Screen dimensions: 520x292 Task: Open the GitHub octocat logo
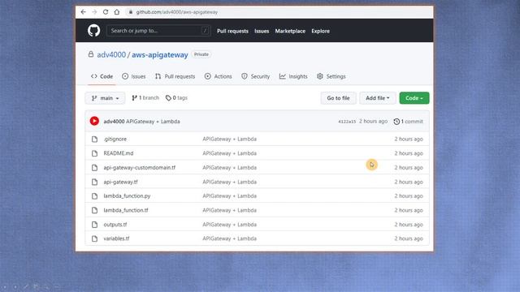[94, 31]
